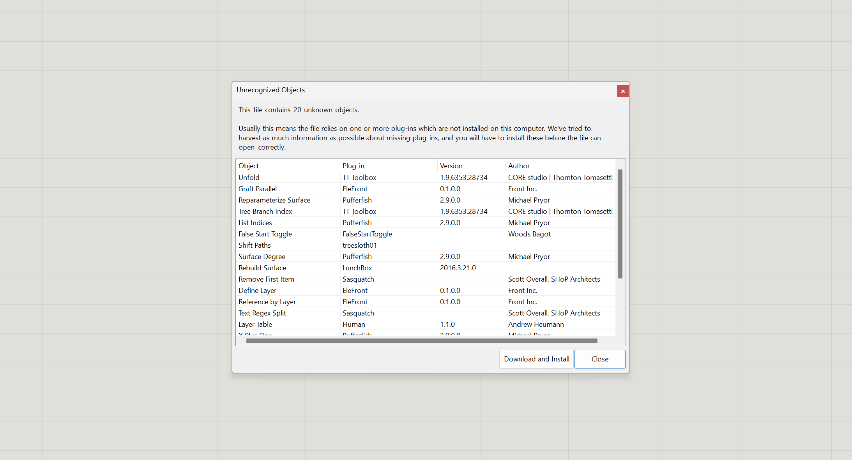Close dialog with red X icon
The width and height of the screenshot is (852, 460).
coord(622,91)
